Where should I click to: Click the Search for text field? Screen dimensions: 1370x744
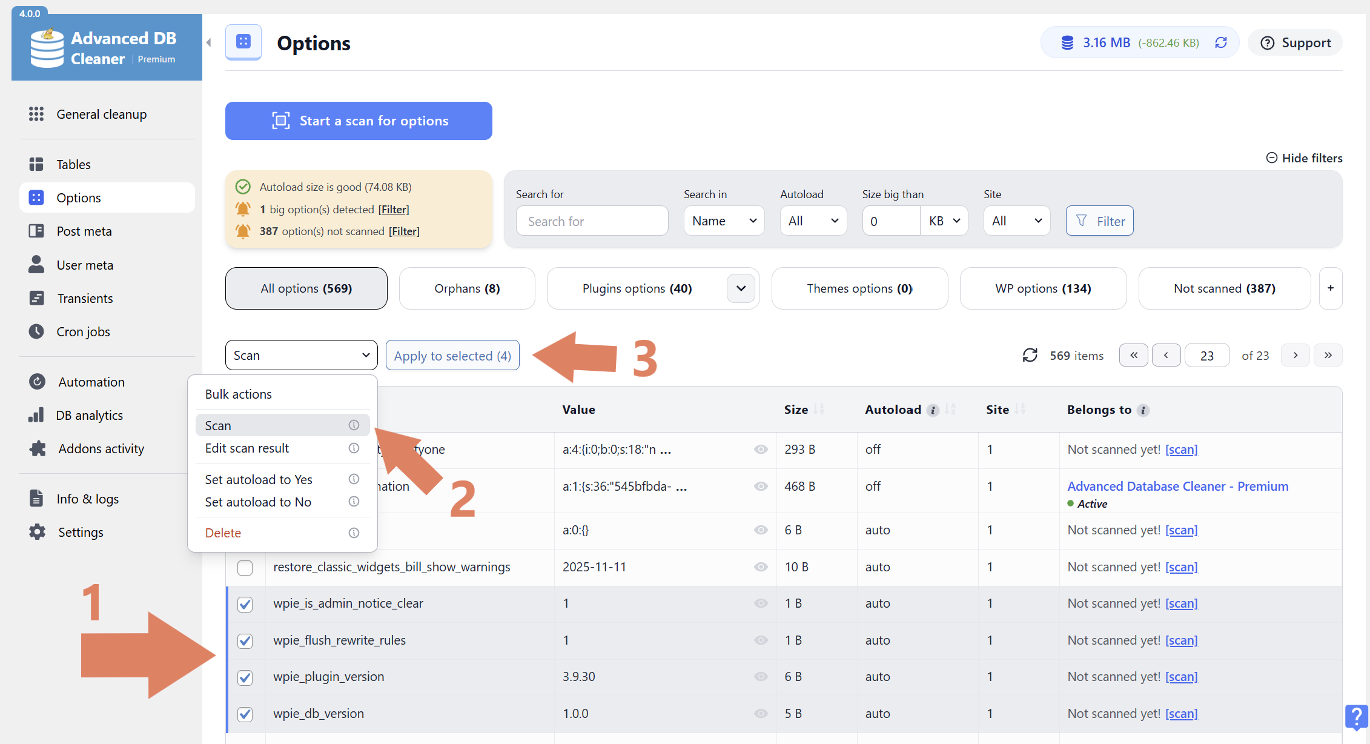[x=592, y=221]
